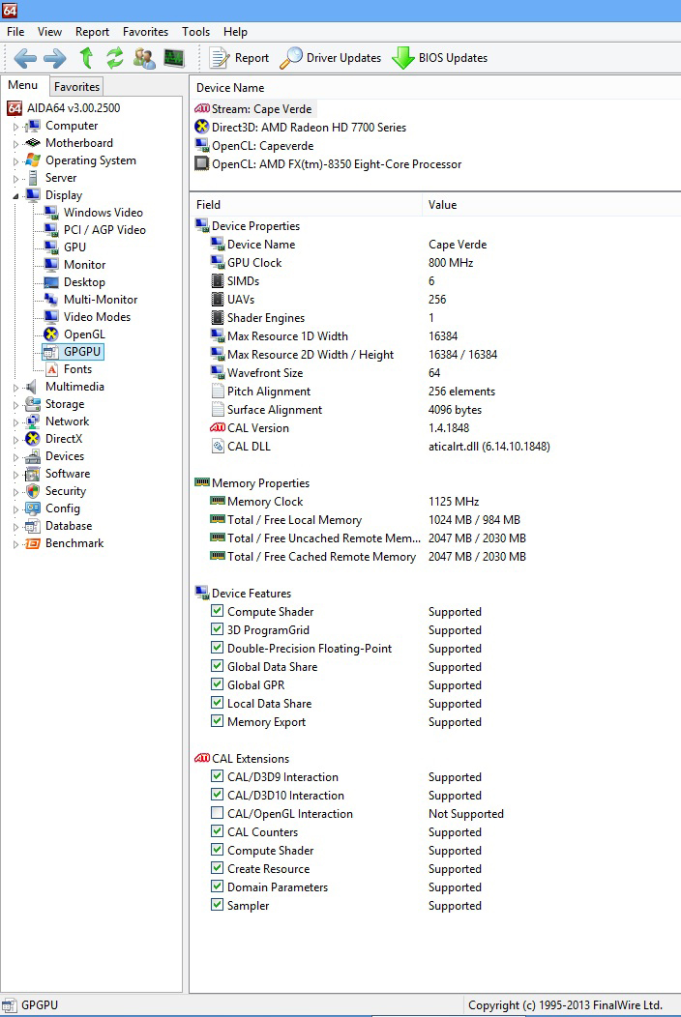Toggle the CAL/OpenGL Interaction checkbox
681x1017 pixels.
click(x=218, y=813)
